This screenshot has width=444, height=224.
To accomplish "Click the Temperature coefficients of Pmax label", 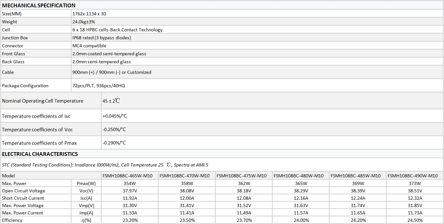I will 39,143.
